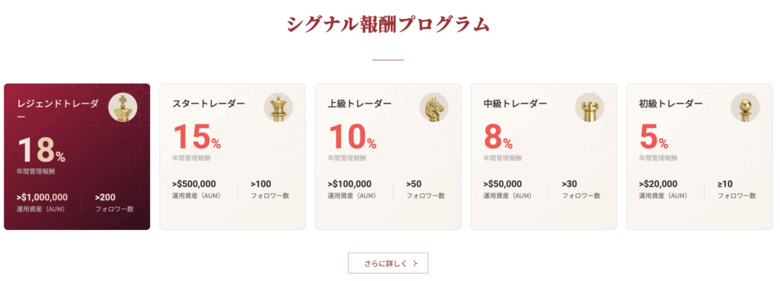Click the arrow in さらに詳しく button
Image resolution: width=780 pixels, height=281 pixels.
pos(415,263)
